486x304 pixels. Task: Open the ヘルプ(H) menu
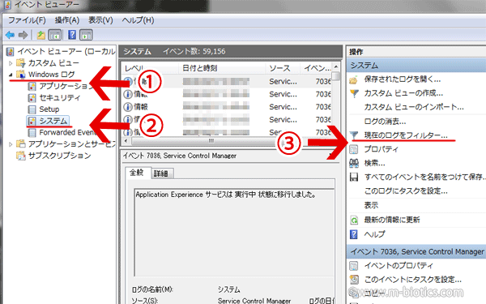tap(138, 20)
